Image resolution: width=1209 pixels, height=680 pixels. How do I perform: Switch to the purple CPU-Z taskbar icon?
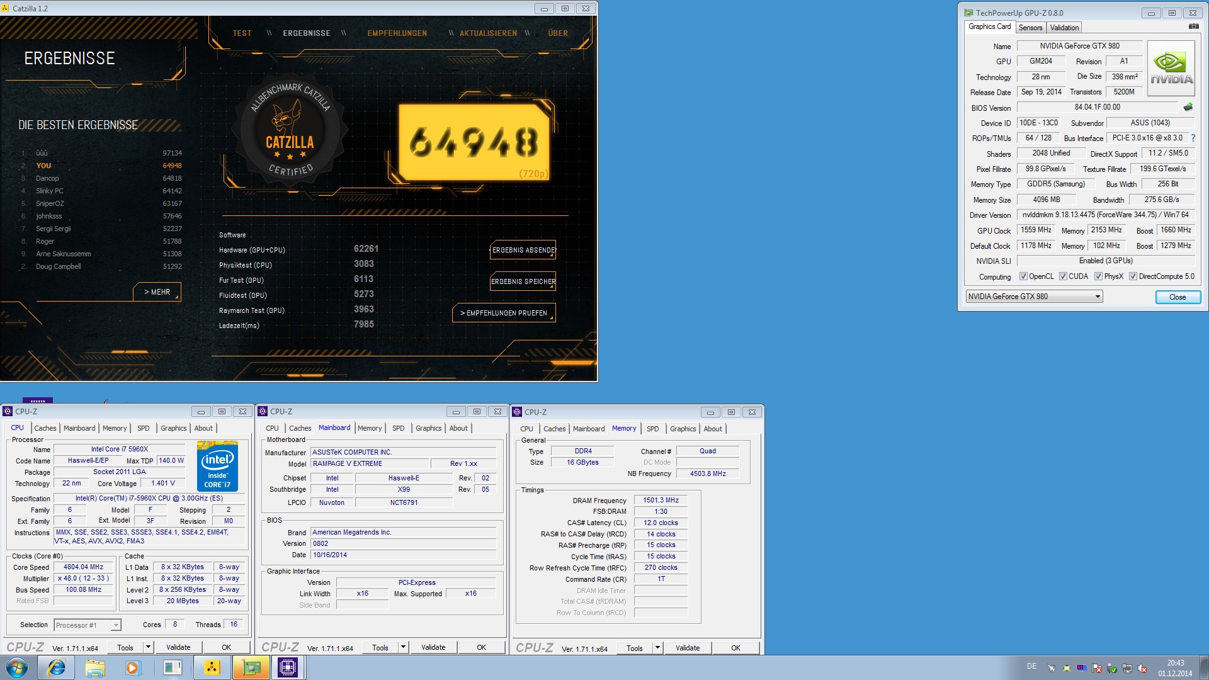click(288, 667)
